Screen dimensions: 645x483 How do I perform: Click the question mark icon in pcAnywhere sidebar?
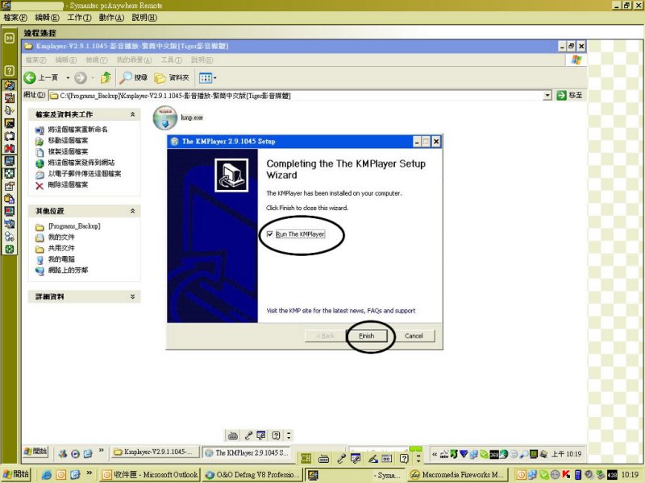point(9,71)
